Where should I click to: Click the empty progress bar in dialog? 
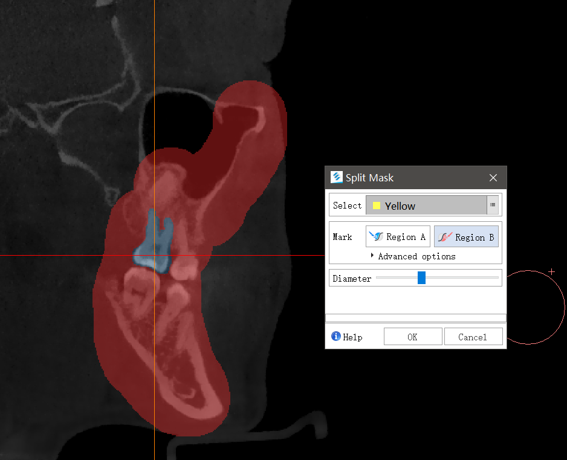pyautogui.click(x=415, y=318)
